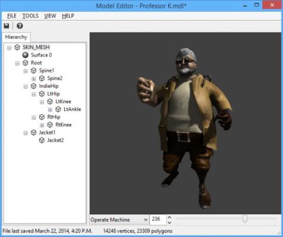Click the SKIN_MESH cube icon
This screenshot has height=237, width=283.
pyautogui.click(x=17, y=47)
